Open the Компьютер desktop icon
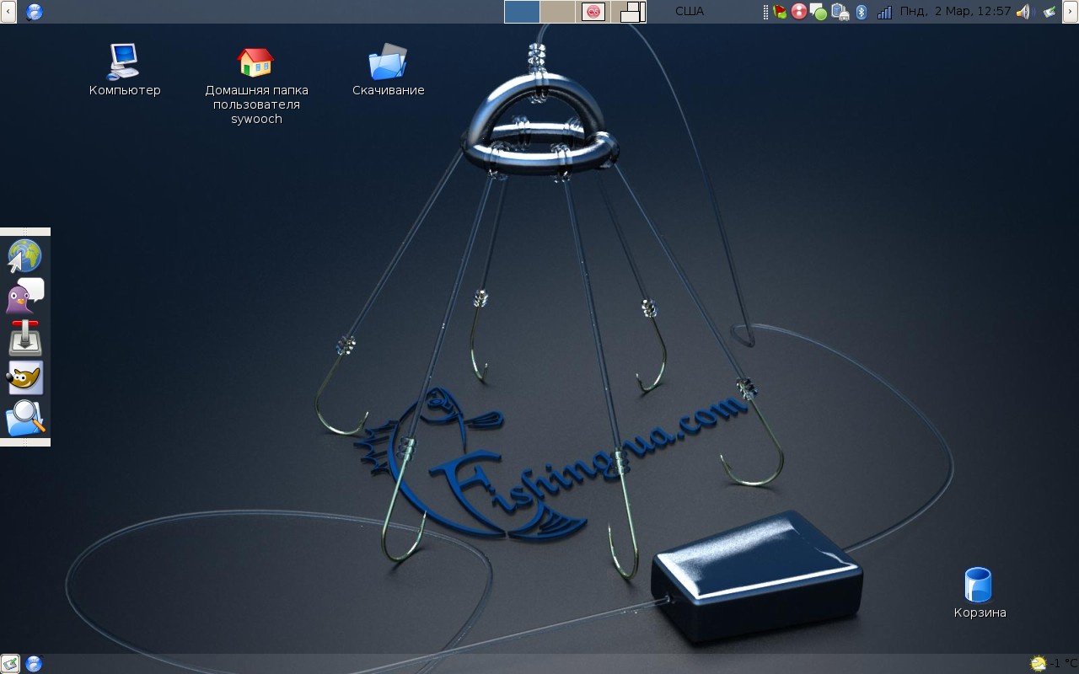1079x674 pixels. (124, 62)
